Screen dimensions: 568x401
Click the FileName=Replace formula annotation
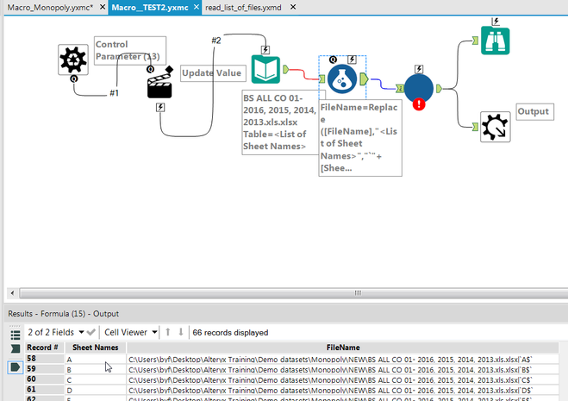[360, 138]
